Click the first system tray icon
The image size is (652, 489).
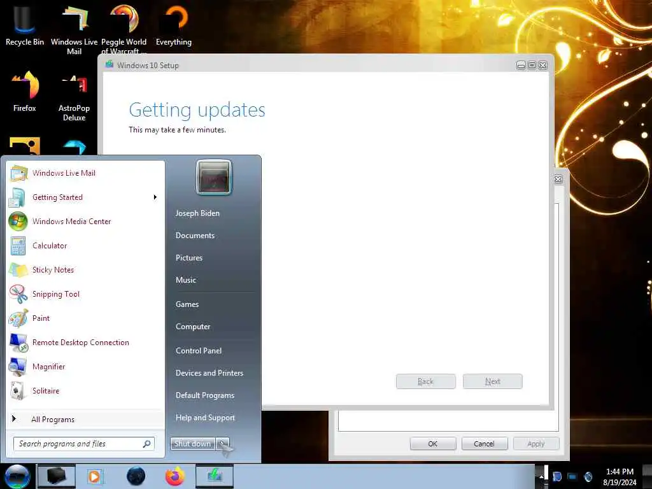[x=557, y=476]
